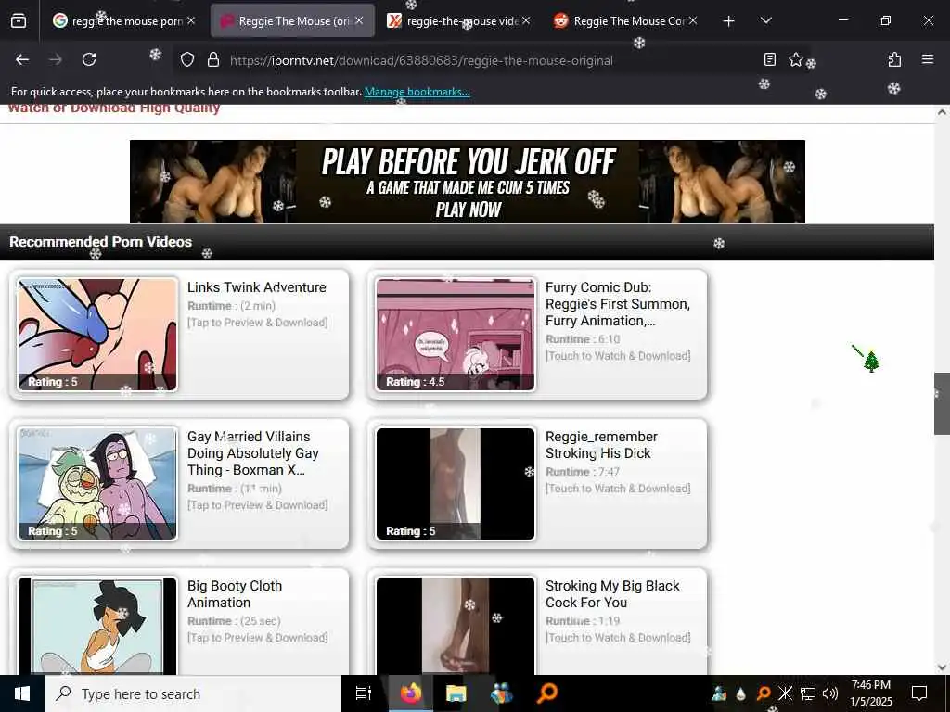
Task: Open Firefox View from the tab strip
Action: pos(19,21)
